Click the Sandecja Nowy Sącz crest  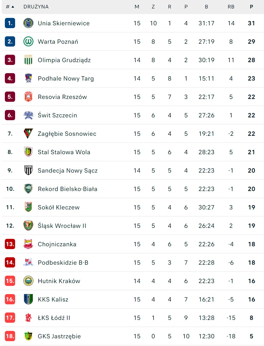(28, 170)
